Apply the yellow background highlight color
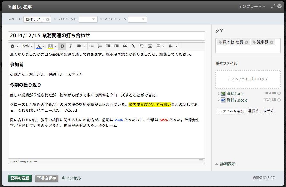 (x=50, y=46)
